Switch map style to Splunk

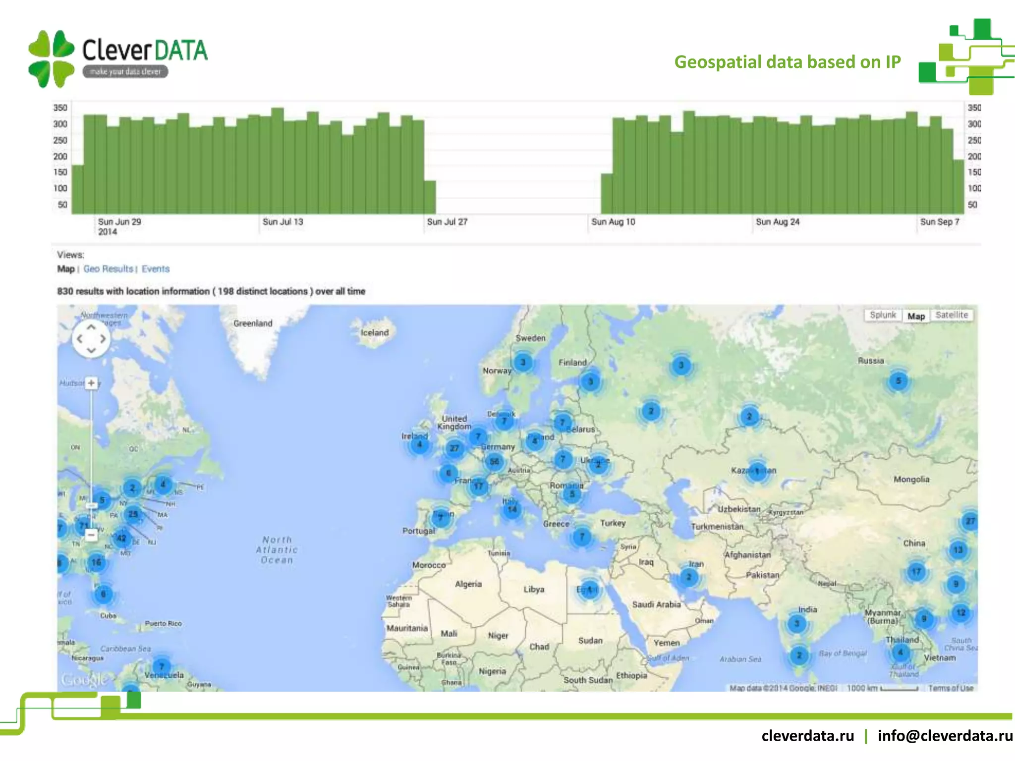pyautogui.click(x=883, y=315)
